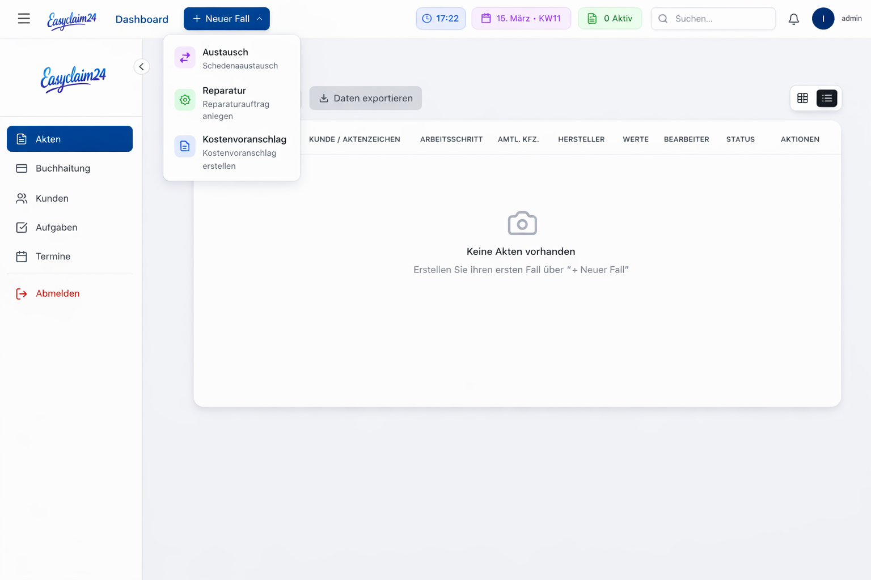Log out via Abmelden

point(57,293)
